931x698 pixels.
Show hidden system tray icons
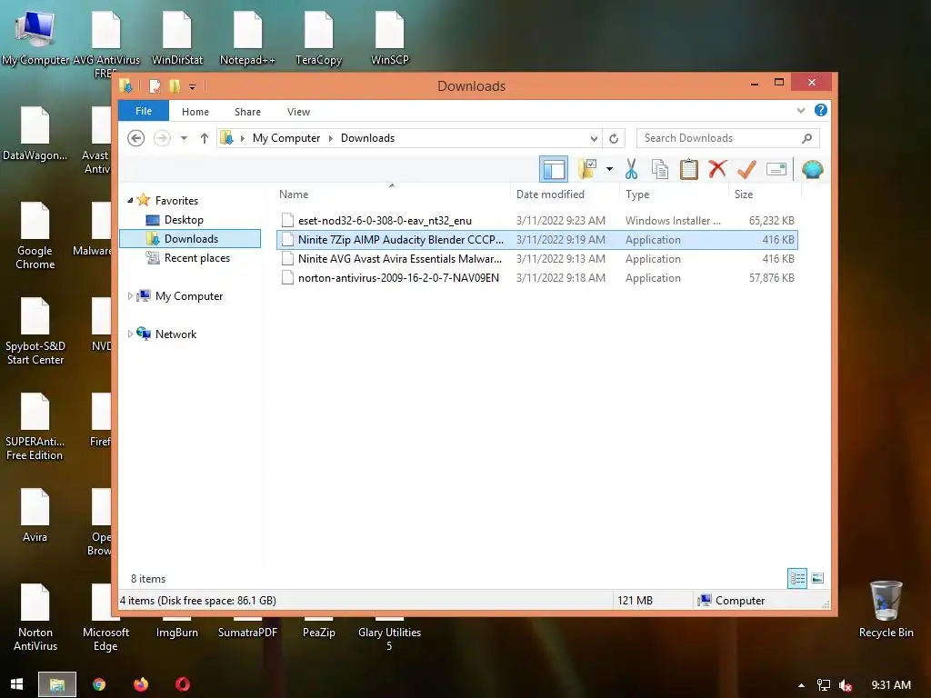[801, 685]
